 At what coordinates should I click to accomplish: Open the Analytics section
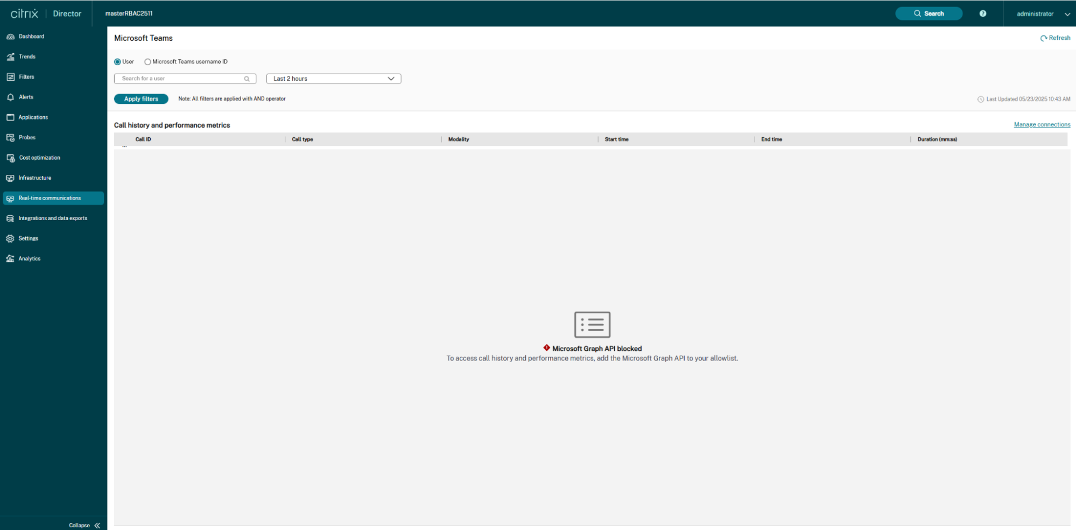coord(29,258)
